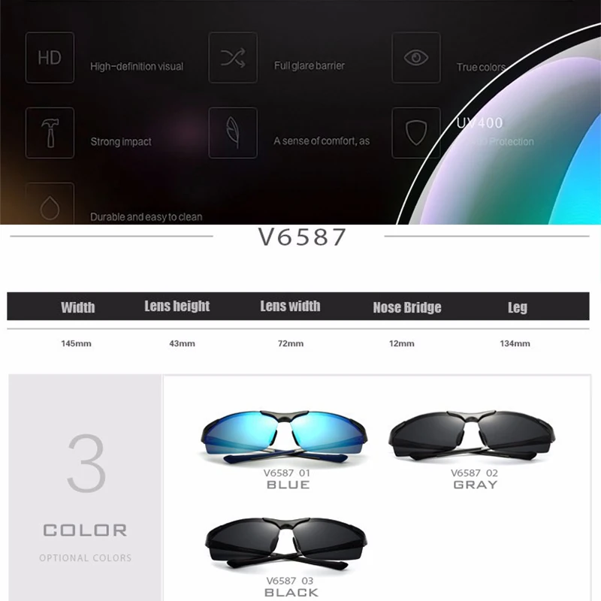Click the Width column header
The width and height of the screenshot is (601, 601).
[x=78, y=307]
